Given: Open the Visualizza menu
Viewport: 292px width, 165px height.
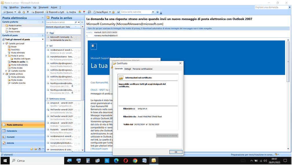Looking at the screenshot, I should pyautogui.click(x=26, y=7).
